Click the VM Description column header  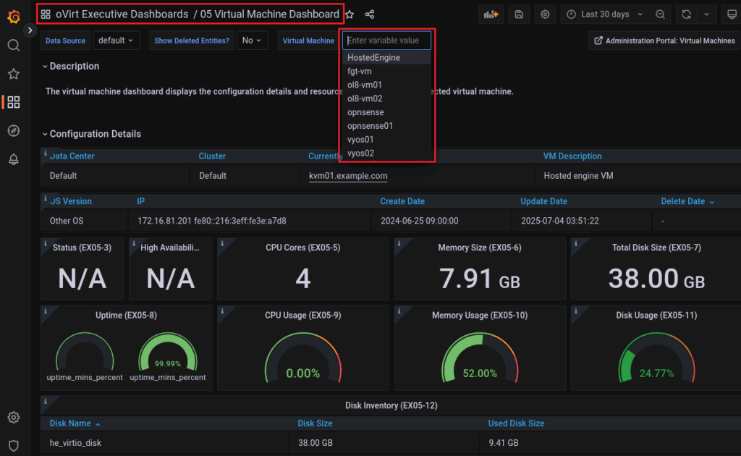click(572, 156)
